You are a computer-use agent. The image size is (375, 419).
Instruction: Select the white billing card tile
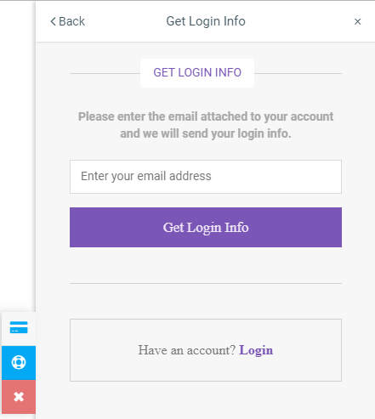pos(19,329)
